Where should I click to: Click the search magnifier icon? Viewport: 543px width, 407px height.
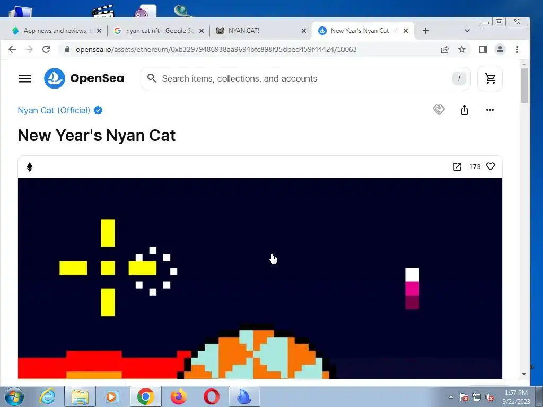coord(152,78)
